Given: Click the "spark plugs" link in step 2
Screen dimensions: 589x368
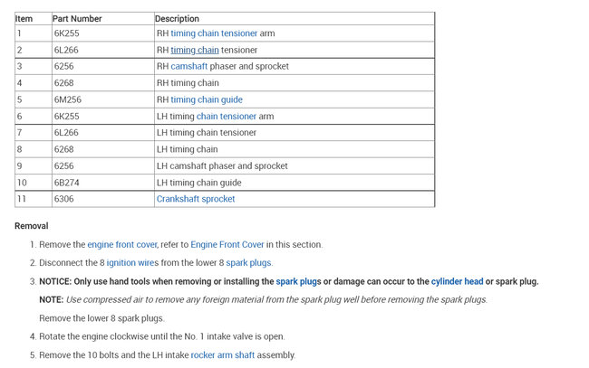Looking at the screenshot, I should [x=248, y=262].
